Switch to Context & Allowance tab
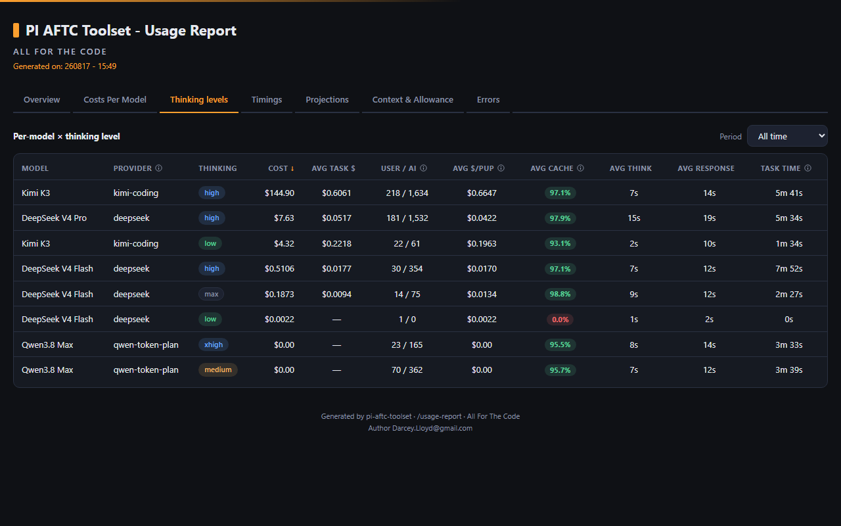The image size is (841, 526). [413, 100]
